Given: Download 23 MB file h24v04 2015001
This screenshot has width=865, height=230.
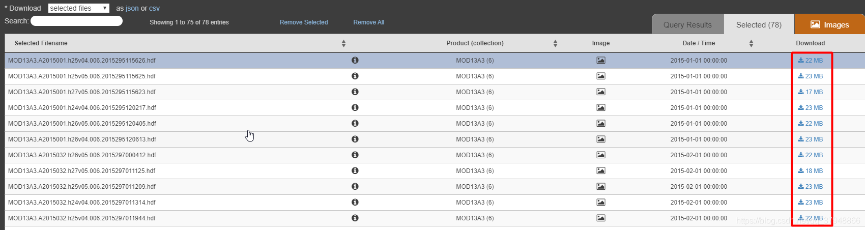Looking at the screenshot, I should click(x=810, y=108).
